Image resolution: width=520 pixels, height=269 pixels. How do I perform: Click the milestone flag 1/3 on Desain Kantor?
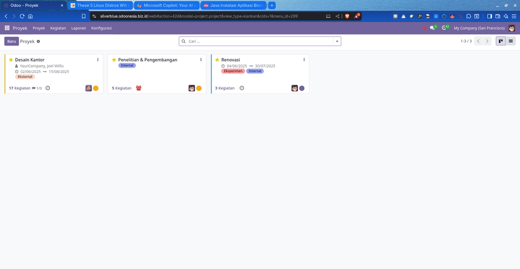click(37, 88)
